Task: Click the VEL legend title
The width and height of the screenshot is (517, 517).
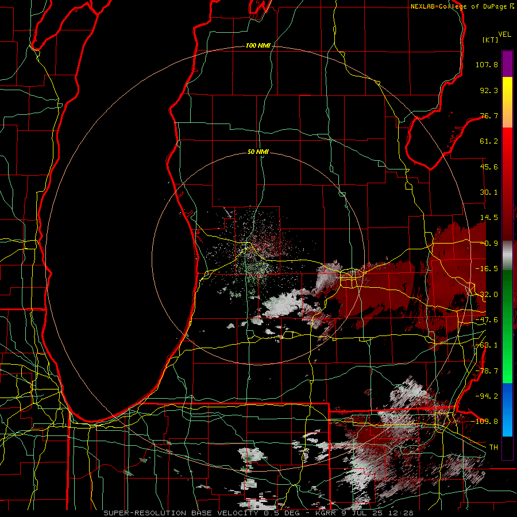Action: click(505, 34)
